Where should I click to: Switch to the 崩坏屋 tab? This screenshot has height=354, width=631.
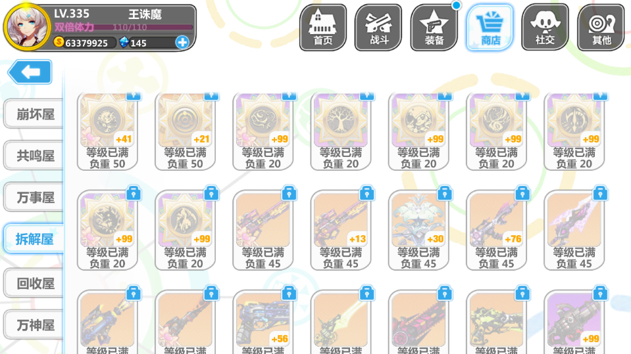(34, 114)
